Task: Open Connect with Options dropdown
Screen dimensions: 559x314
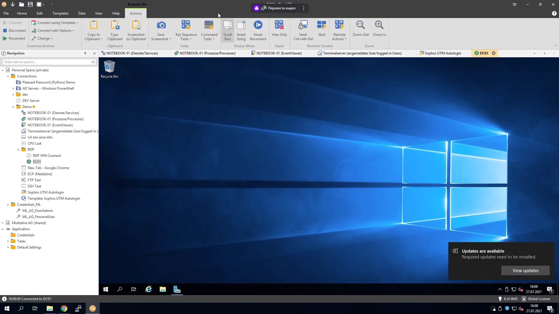Action: tap(53, 31)
